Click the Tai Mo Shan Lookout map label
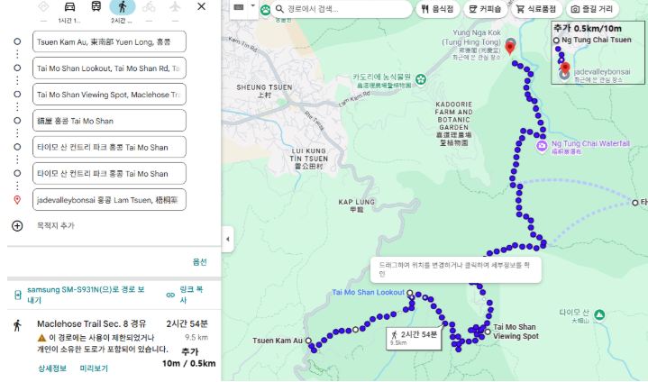Screen dimensions: 648x382 tap(369, 293)
